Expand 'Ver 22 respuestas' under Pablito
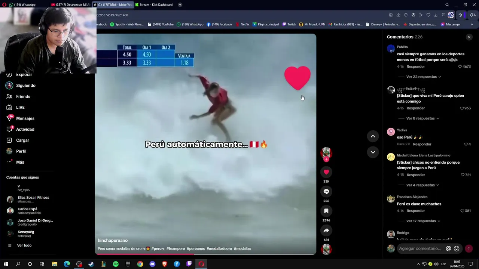This screenshot has width=479, height=269. coord(423,77)
